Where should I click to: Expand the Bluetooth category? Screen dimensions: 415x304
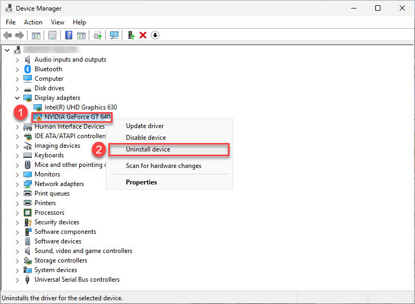click(x=17, y=69)
